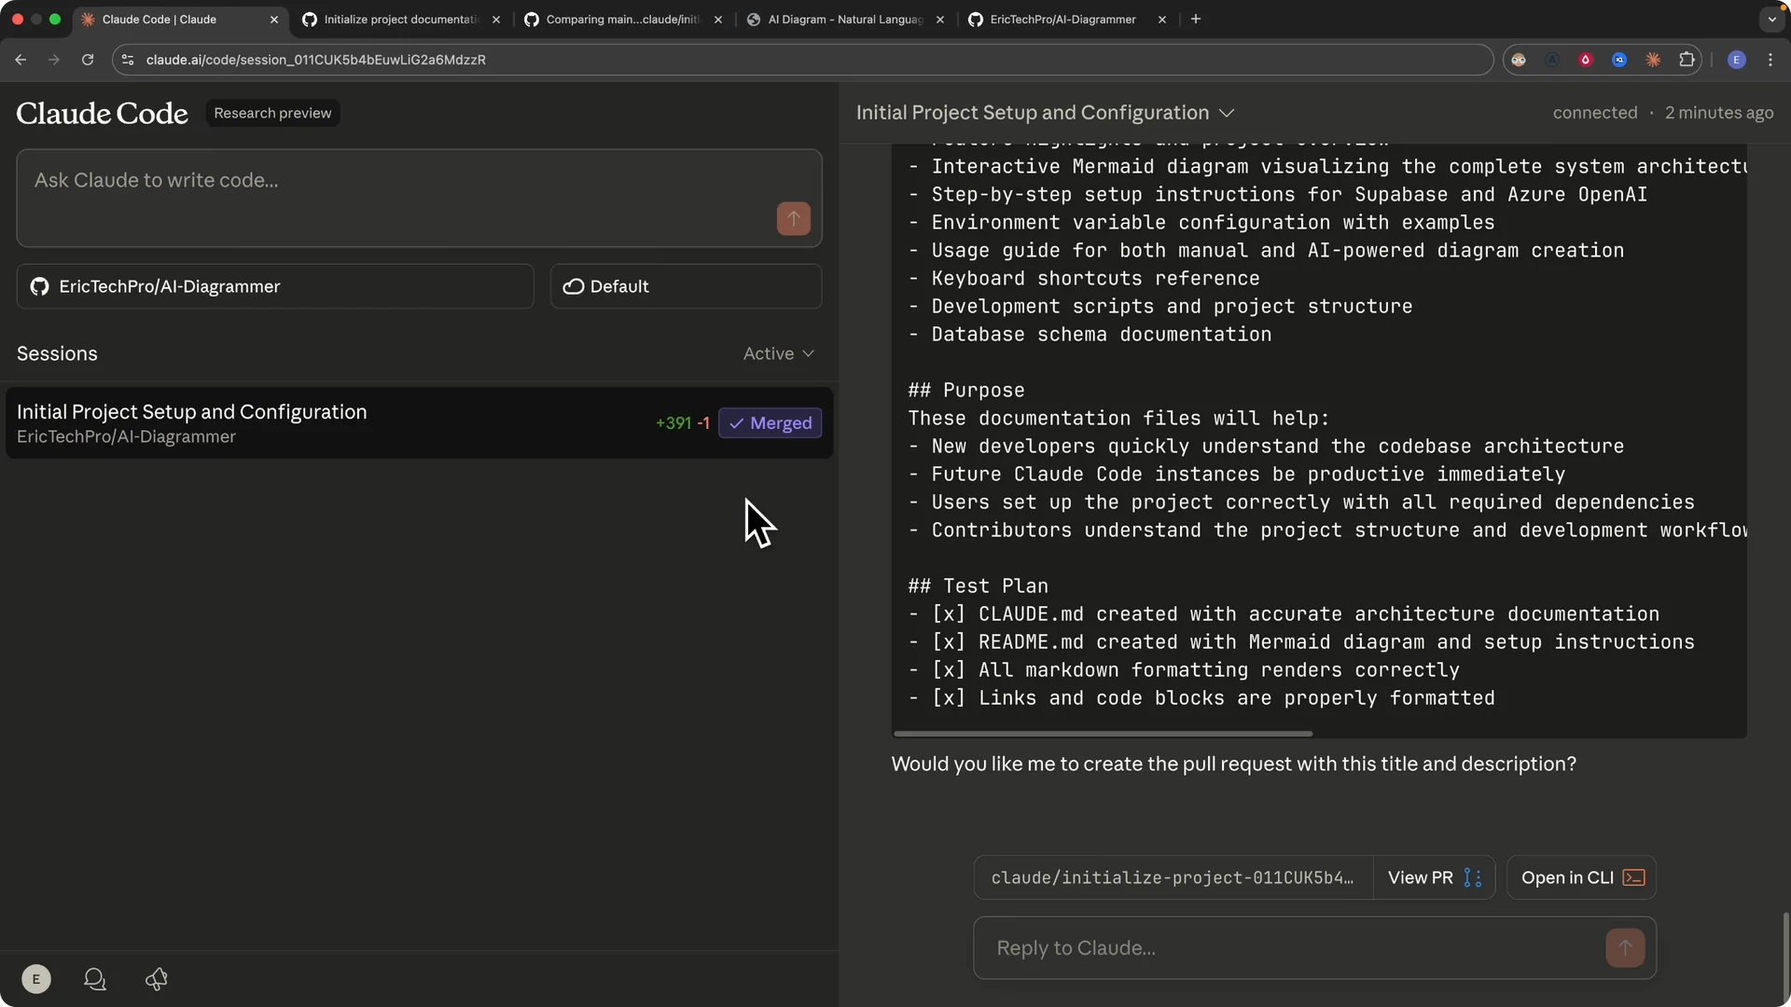Image resolution: width=1791 pixels, height=1007 pixels.
Task: Click View PR button
Action: pos(1434,877)
